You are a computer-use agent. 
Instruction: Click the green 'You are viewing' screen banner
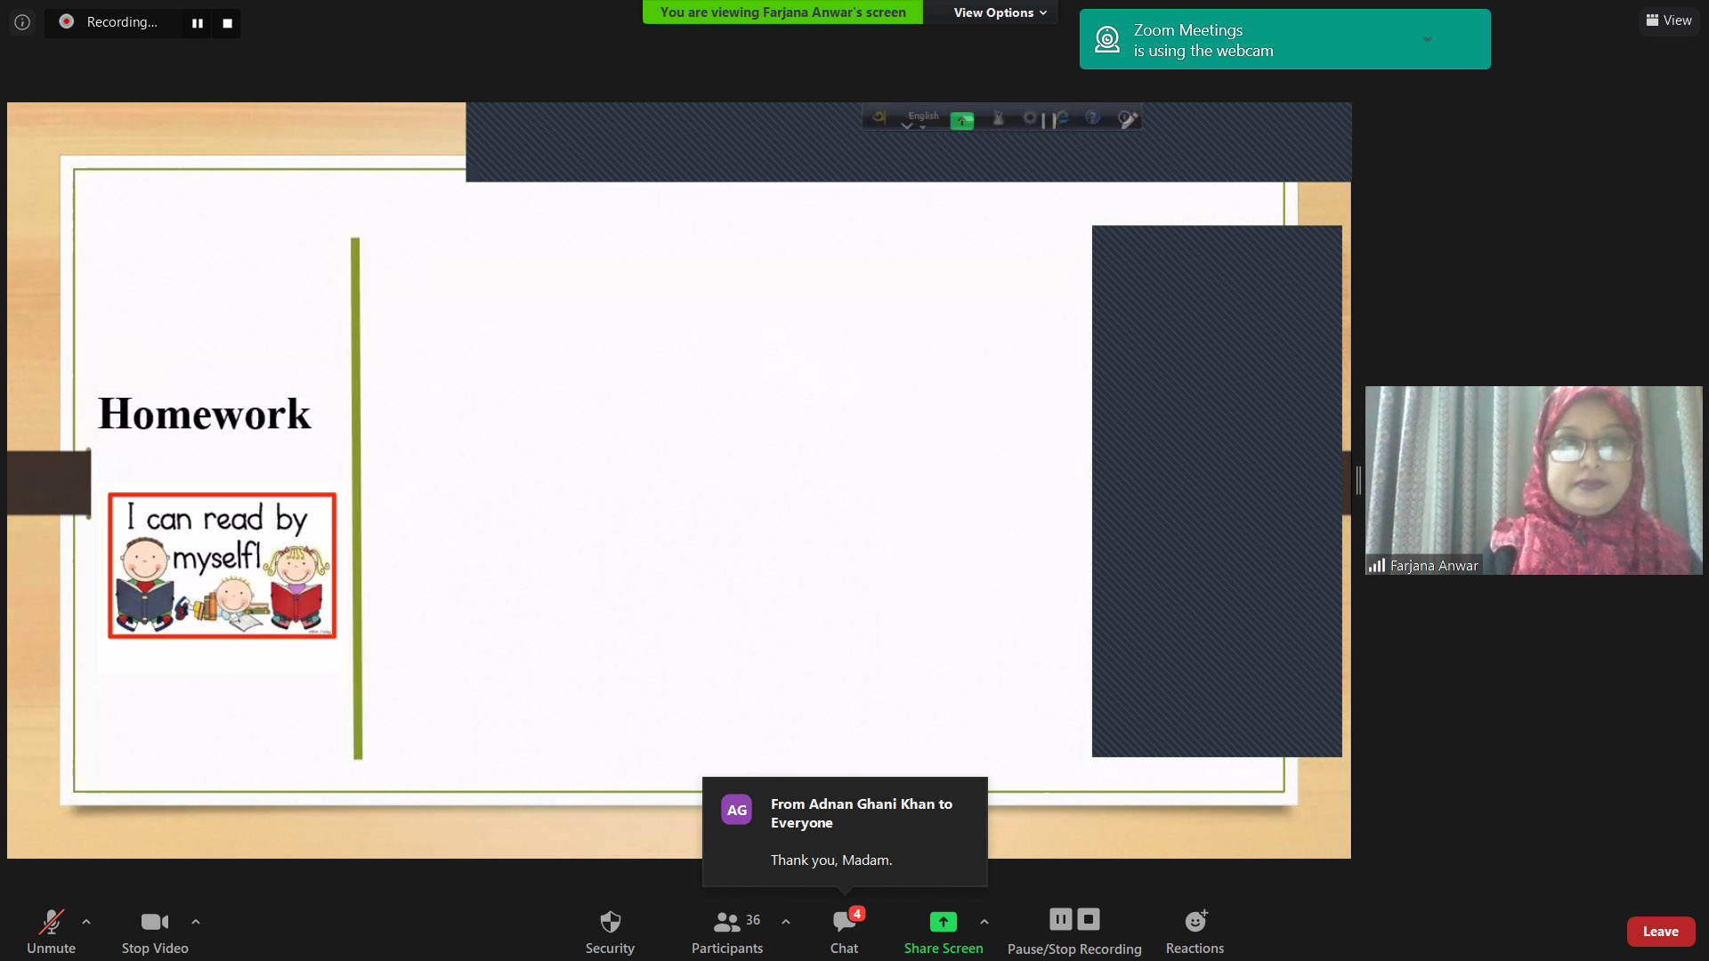tap(783, 12)
